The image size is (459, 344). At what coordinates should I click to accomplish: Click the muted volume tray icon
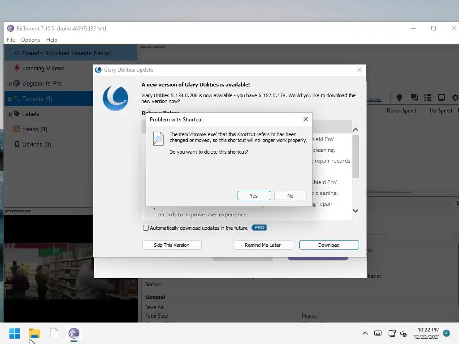click(x=403, y=333)
